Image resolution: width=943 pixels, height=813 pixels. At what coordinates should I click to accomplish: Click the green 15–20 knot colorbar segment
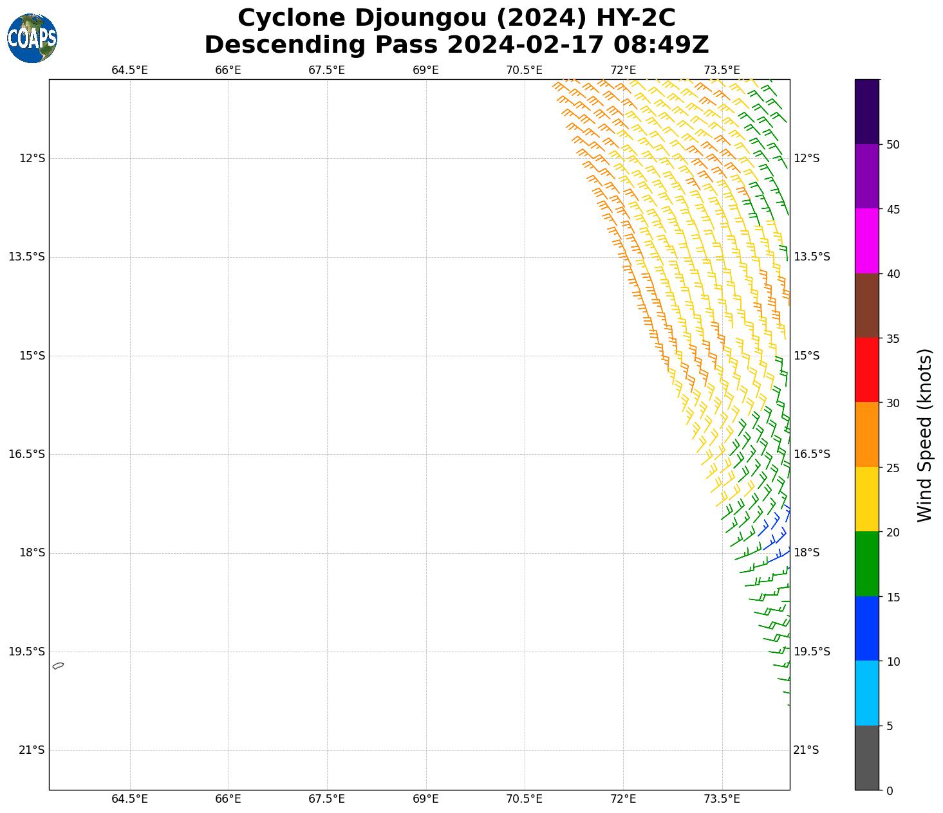point(866,563)
